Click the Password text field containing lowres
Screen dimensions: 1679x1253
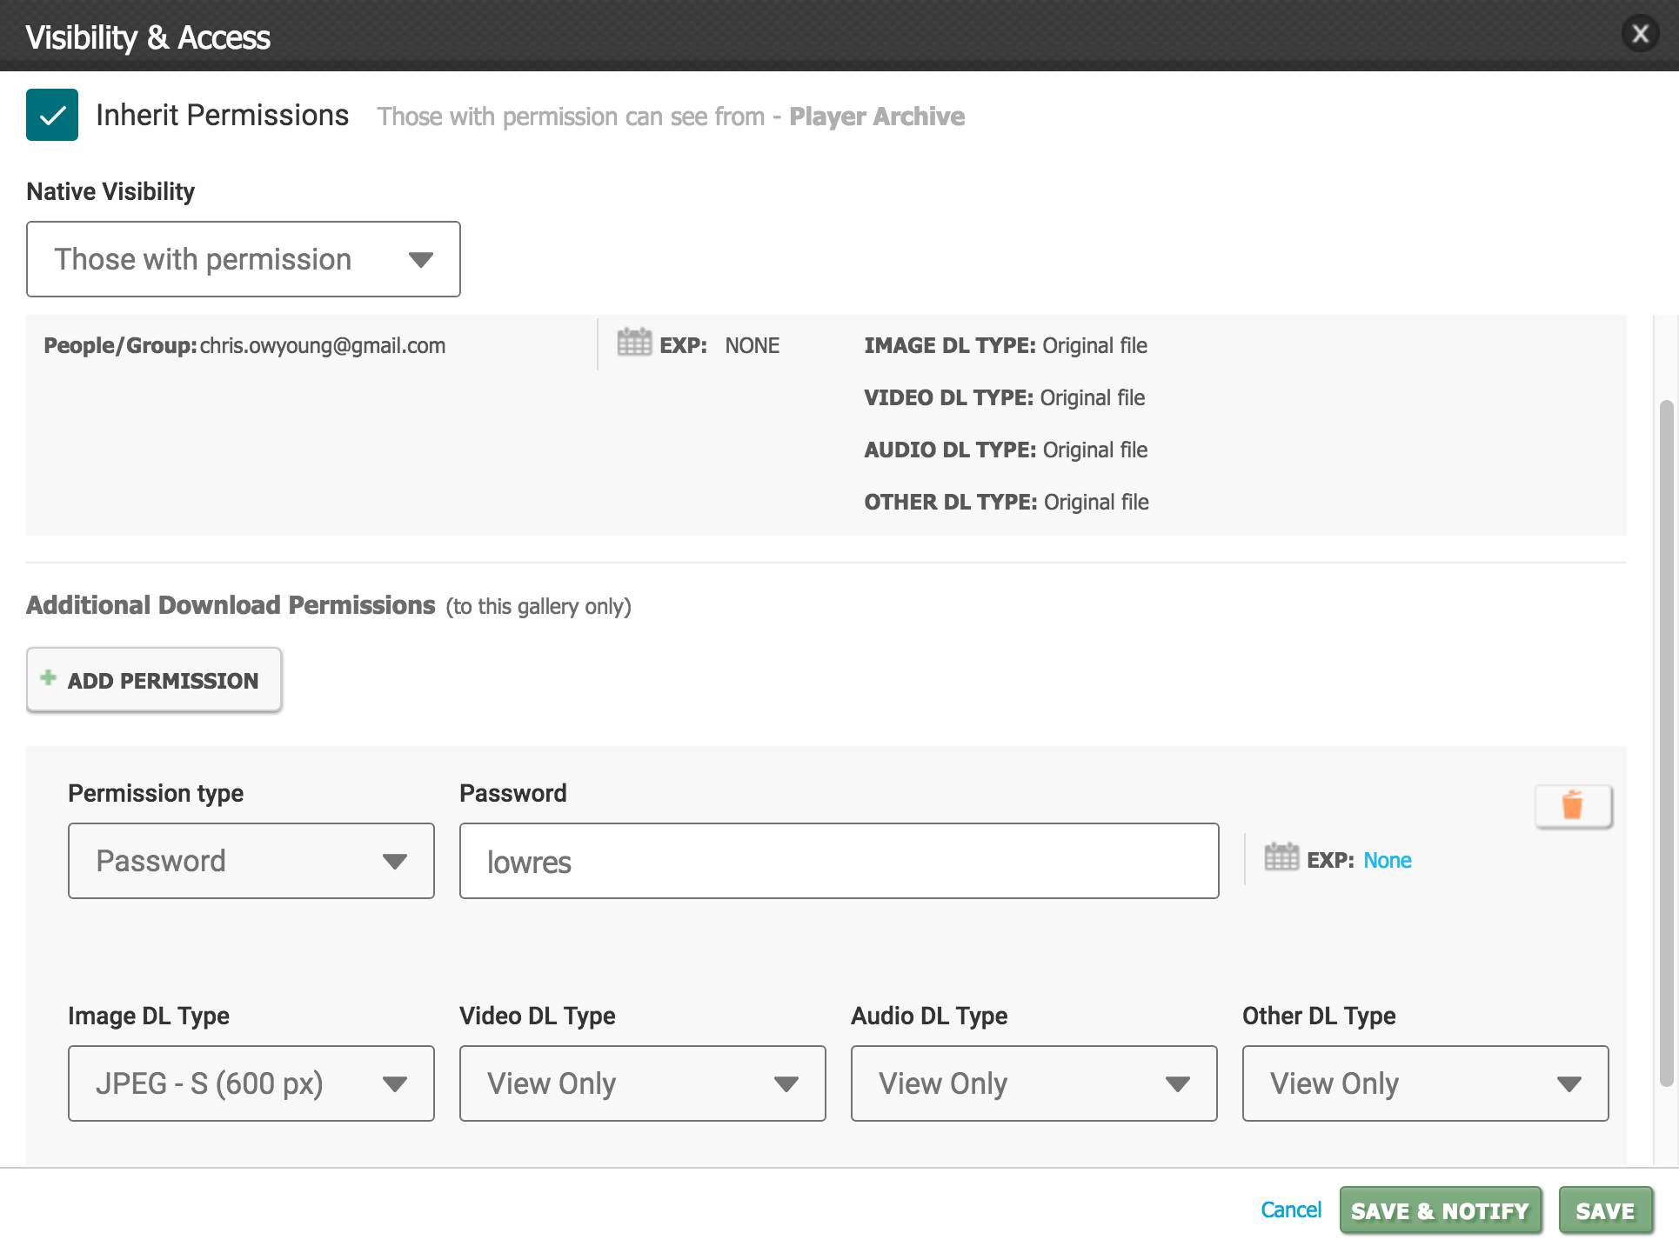click(839, 861)
